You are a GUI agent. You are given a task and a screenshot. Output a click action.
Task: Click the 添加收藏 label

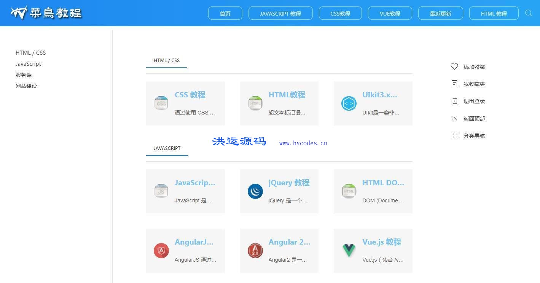tap(474, 67)
